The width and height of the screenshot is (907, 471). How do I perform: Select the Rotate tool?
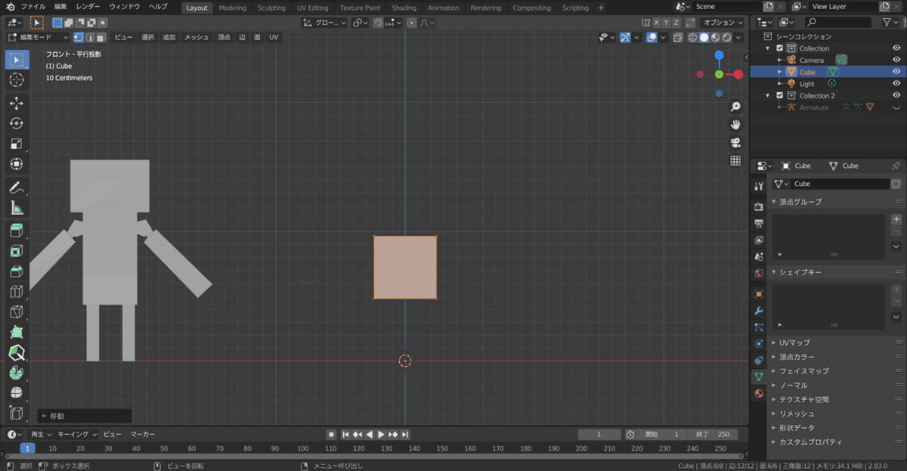point(17,123)
